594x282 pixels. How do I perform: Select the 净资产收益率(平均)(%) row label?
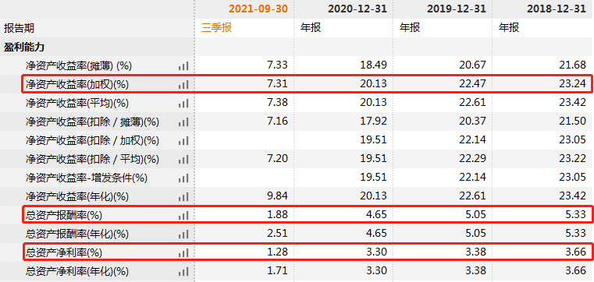click(x=77, y=103)
